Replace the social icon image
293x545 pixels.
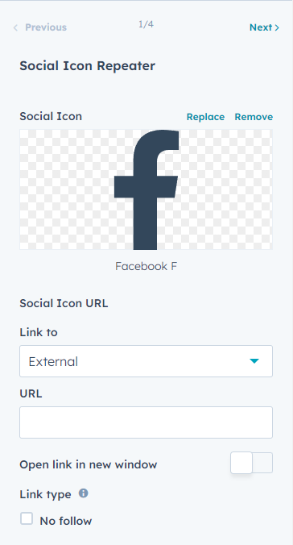205,117
